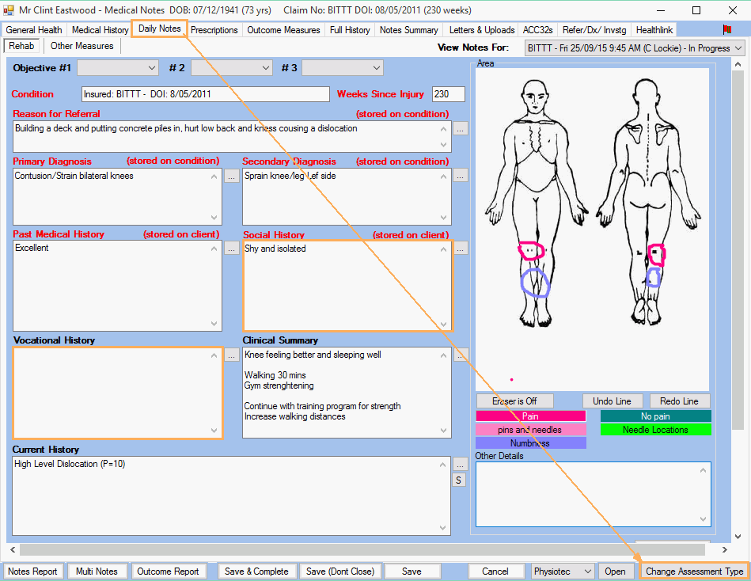Screen dimensions: 751x581
Task: Expand the View Notes For dropdown
Action: tap(635, 48)
